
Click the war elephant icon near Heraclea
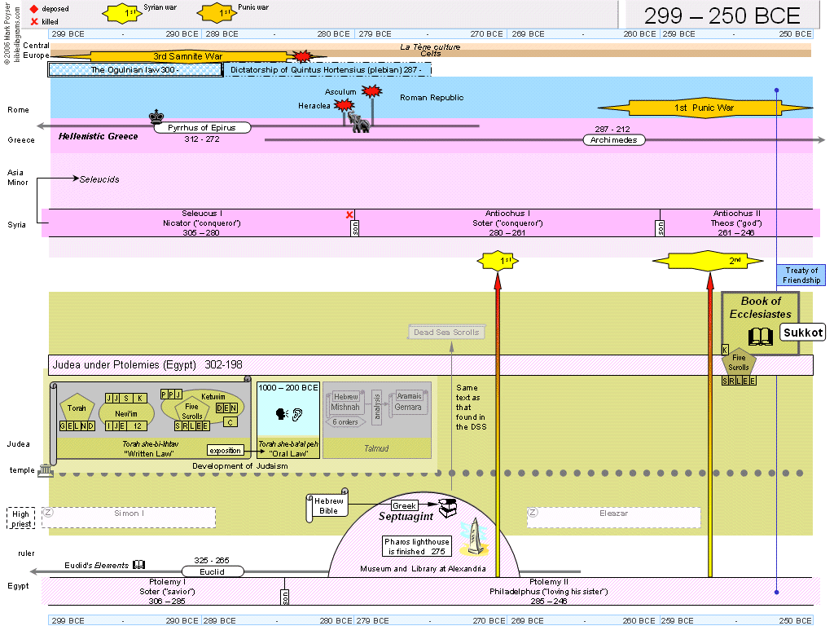pos(358,123)
